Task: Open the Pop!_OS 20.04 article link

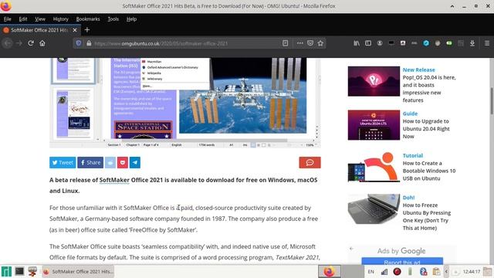Action: (429, 89)
